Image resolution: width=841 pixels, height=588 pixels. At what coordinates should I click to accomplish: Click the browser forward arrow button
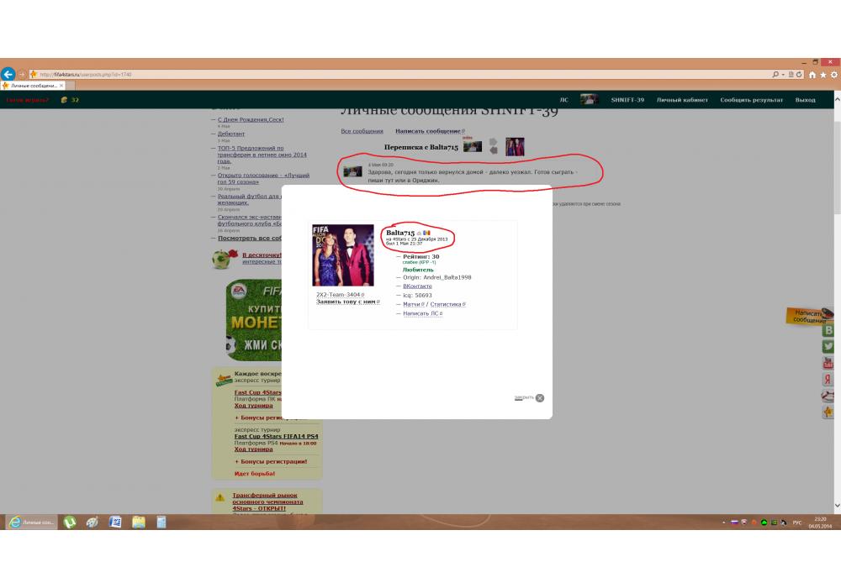(22, 75)
